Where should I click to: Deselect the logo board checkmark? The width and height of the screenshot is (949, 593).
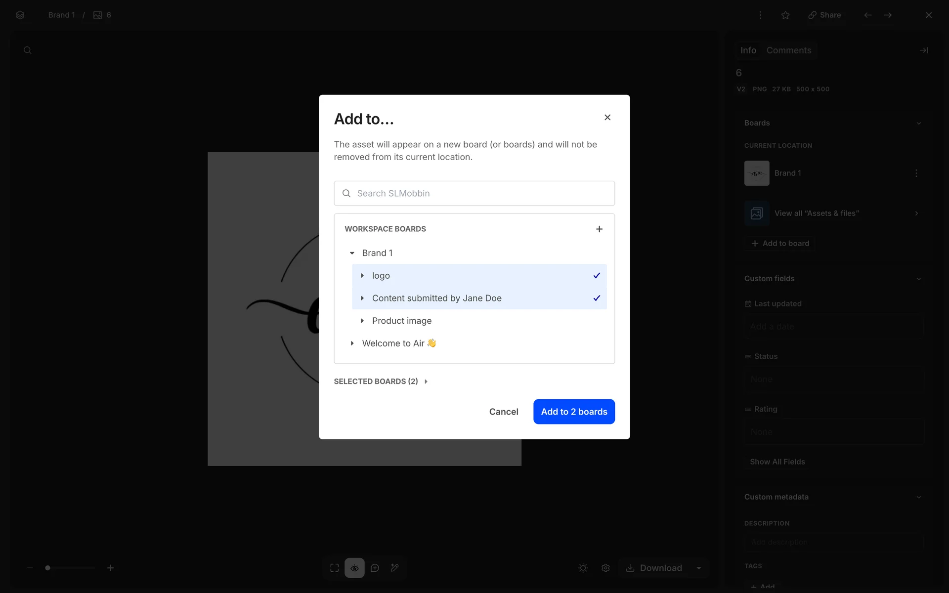click(x=597, y=276)
